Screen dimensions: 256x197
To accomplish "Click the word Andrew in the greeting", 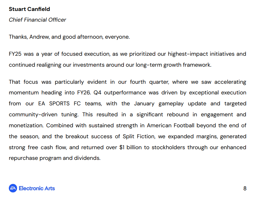I will tap(39, 37).
